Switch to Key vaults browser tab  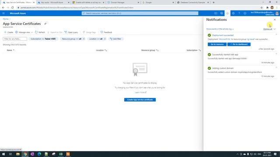click(x=53, y=3)
